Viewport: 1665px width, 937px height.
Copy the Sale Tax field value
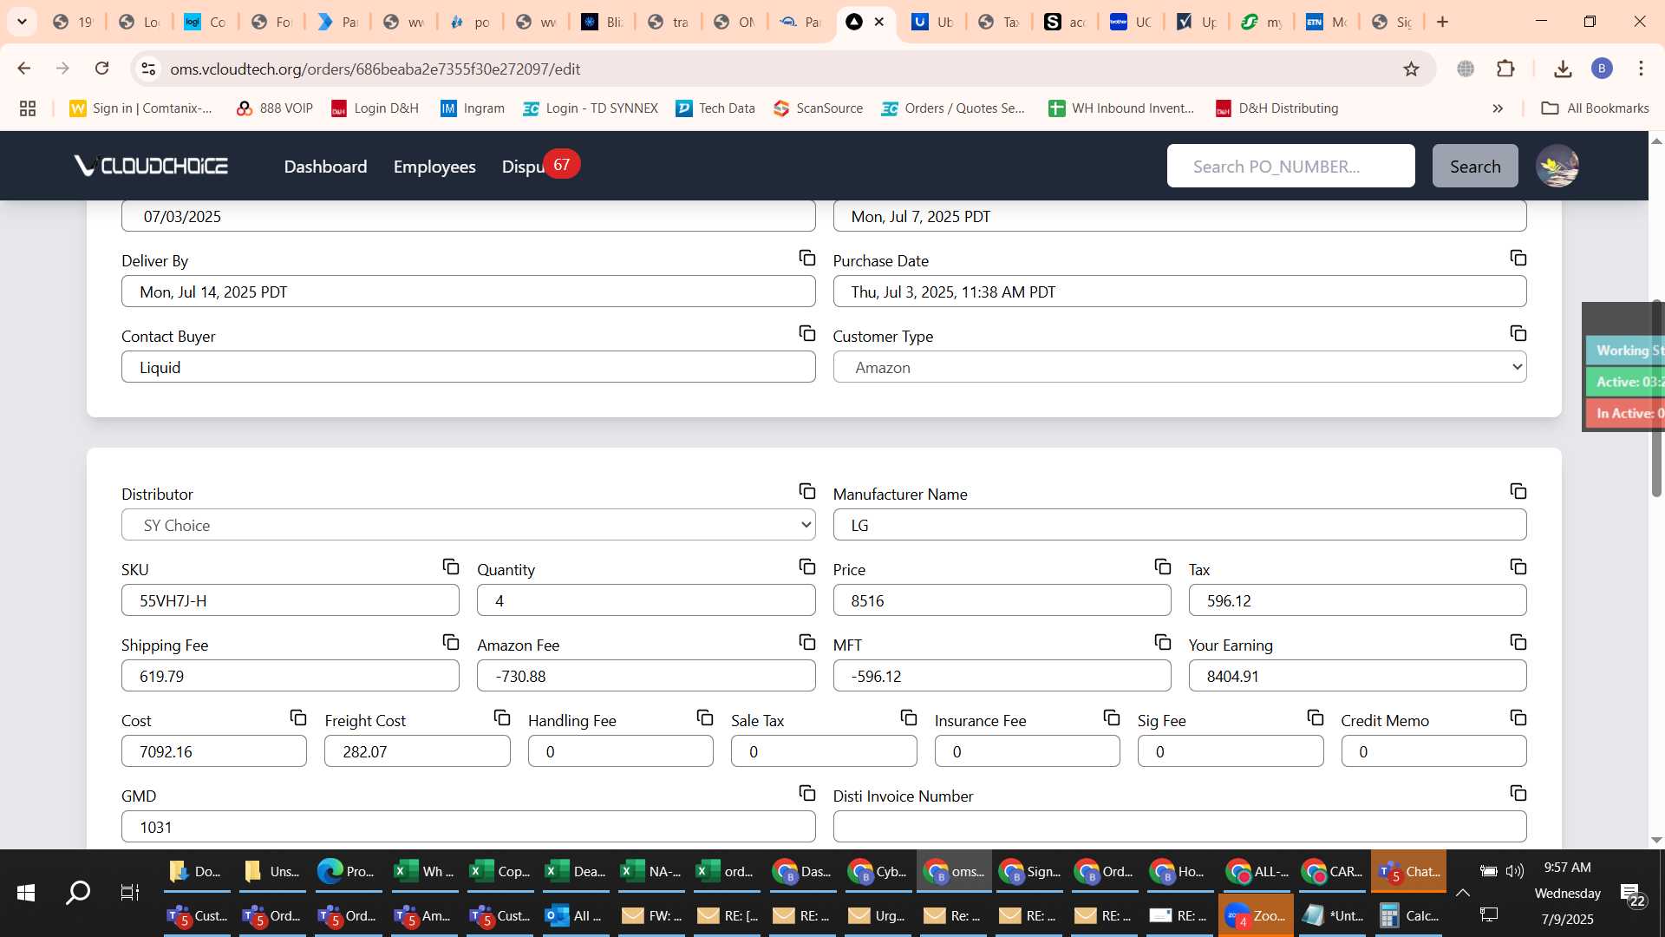909,718
